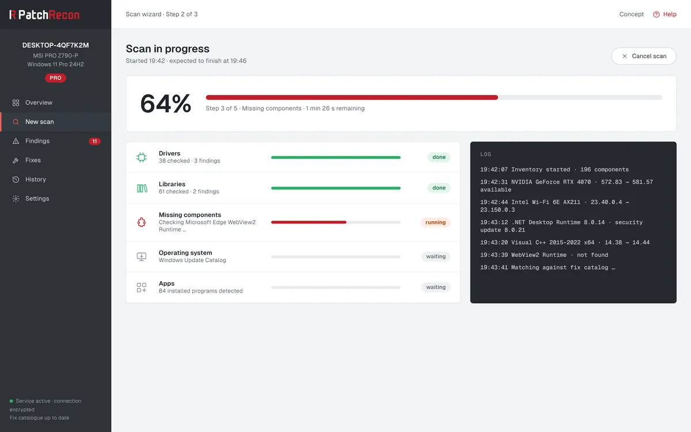Image resolution: width=691 pixels, height=432 pixels.
Task: Click the Settings gear icon
Action: 16,199
